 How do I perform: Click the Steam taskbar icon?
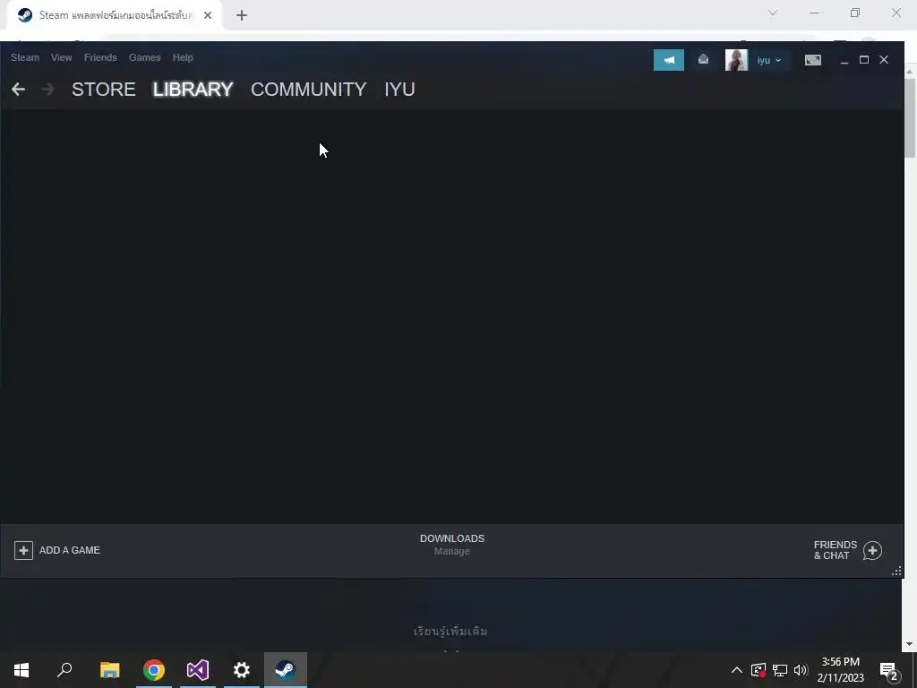coord(286,670)
